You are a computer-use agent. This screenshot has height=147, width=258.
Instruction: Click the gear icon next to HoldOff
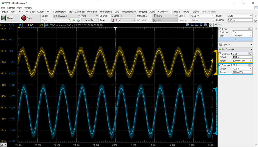tap(255, 21)
